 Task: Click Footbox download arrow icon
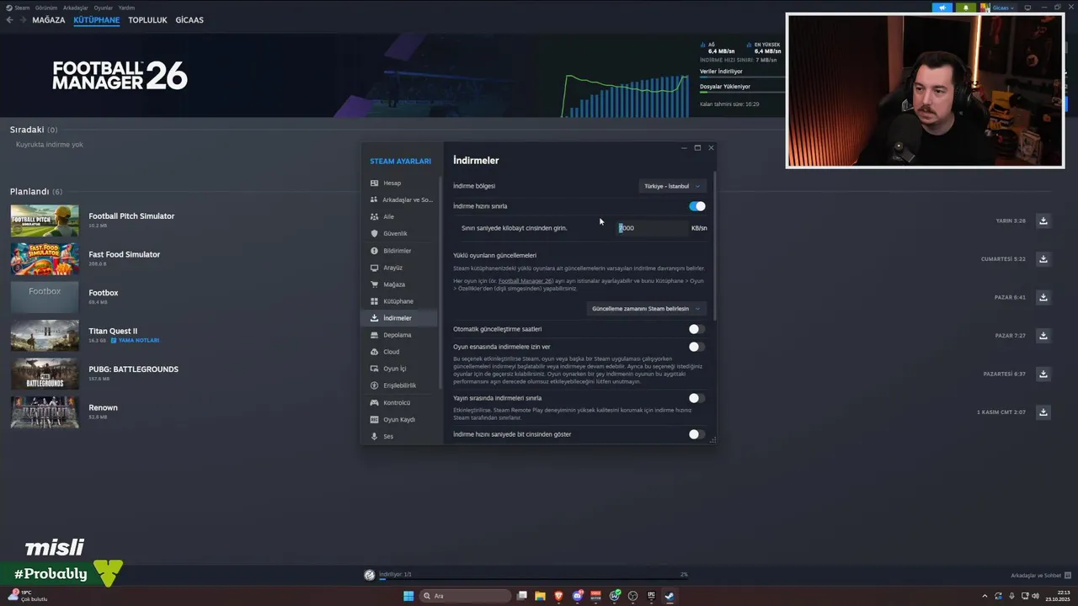pos(1043,297)
